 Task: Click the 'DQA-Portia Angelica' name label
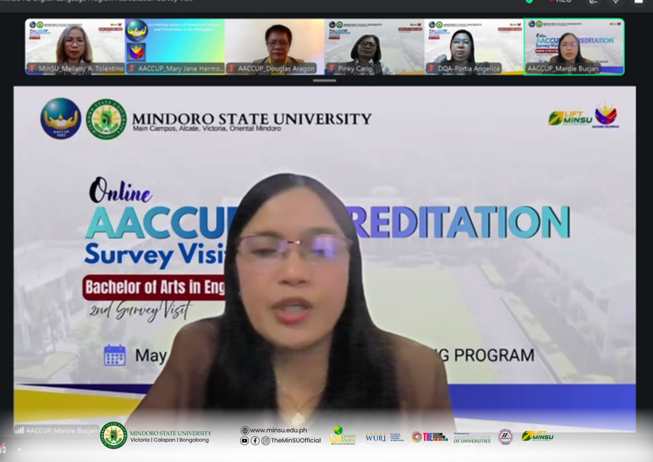pyautogui.click(x=469, y=69)
